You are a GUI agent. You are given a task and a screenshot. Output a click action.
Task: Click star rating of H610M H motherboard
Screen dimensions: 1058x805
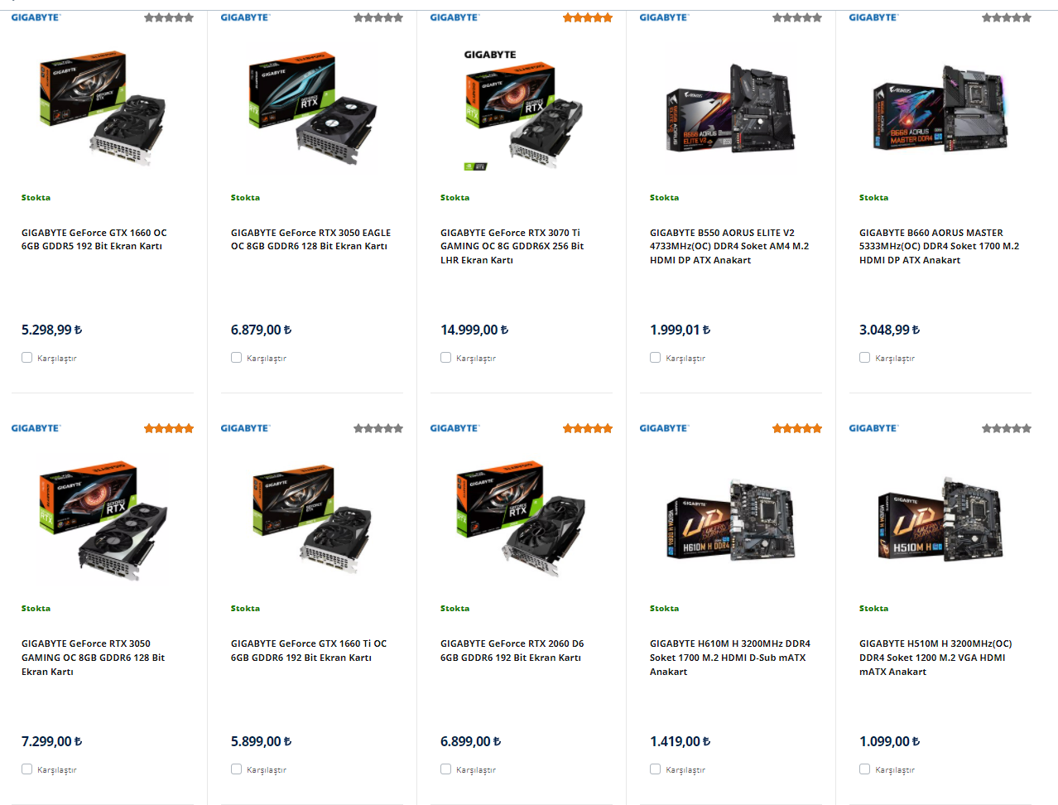797,428
